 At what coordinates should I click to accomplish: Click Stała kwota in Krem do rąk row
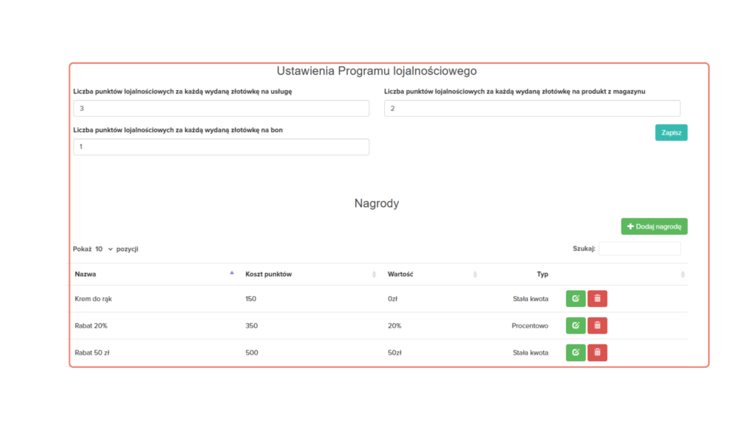530,299
